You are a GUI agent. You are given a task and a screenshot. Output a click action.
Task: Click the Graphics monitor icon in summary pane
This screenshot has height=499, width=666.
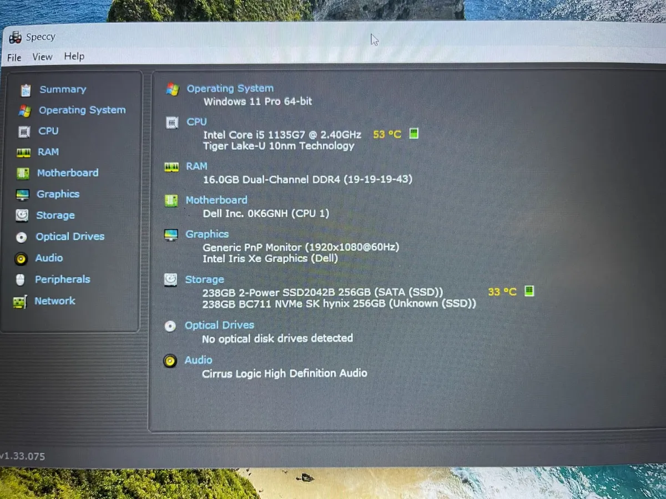tap(171, 235)
